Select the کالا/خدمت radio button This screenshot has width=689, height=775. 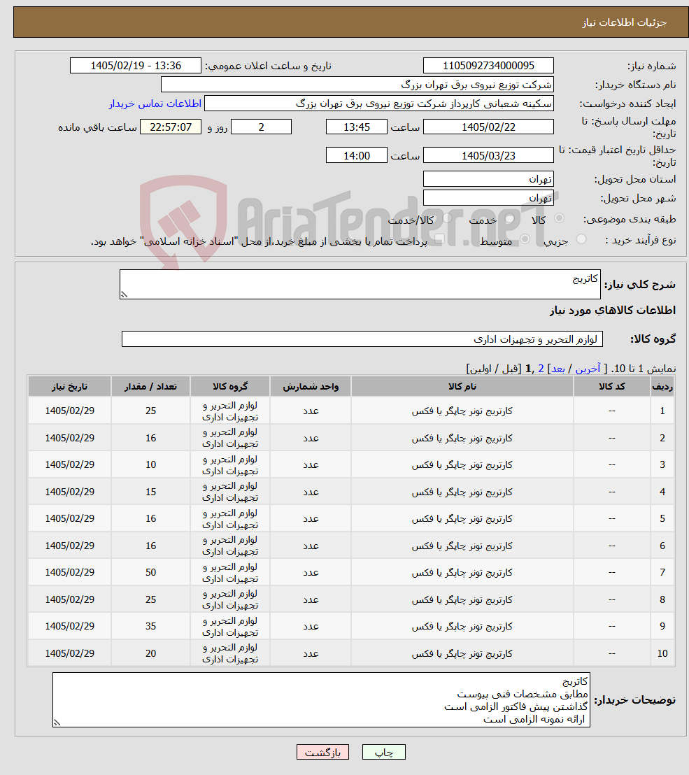pos(447,218)
